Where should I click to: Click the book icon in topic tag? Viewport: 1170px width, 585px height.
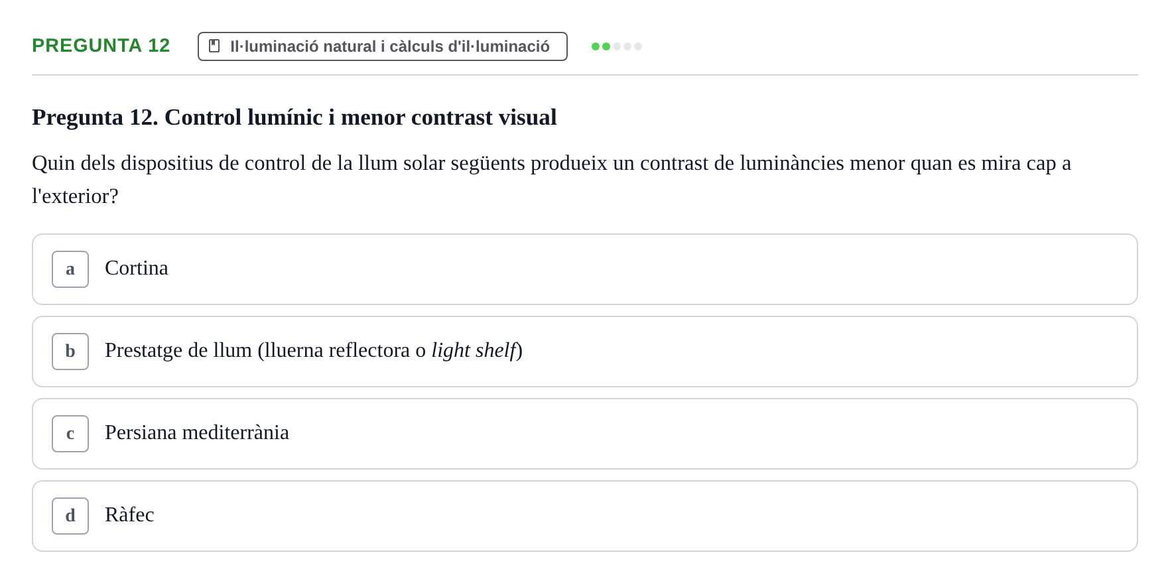click(x=214, y=46)
